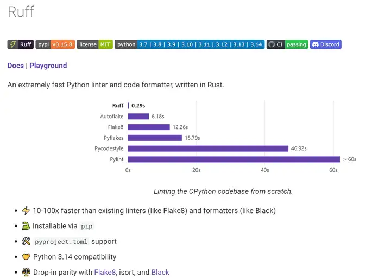The width and height of the screenshot is (391, 278).
Task: Click the GitHub logo on the CI badge
Action: (272, 44)
